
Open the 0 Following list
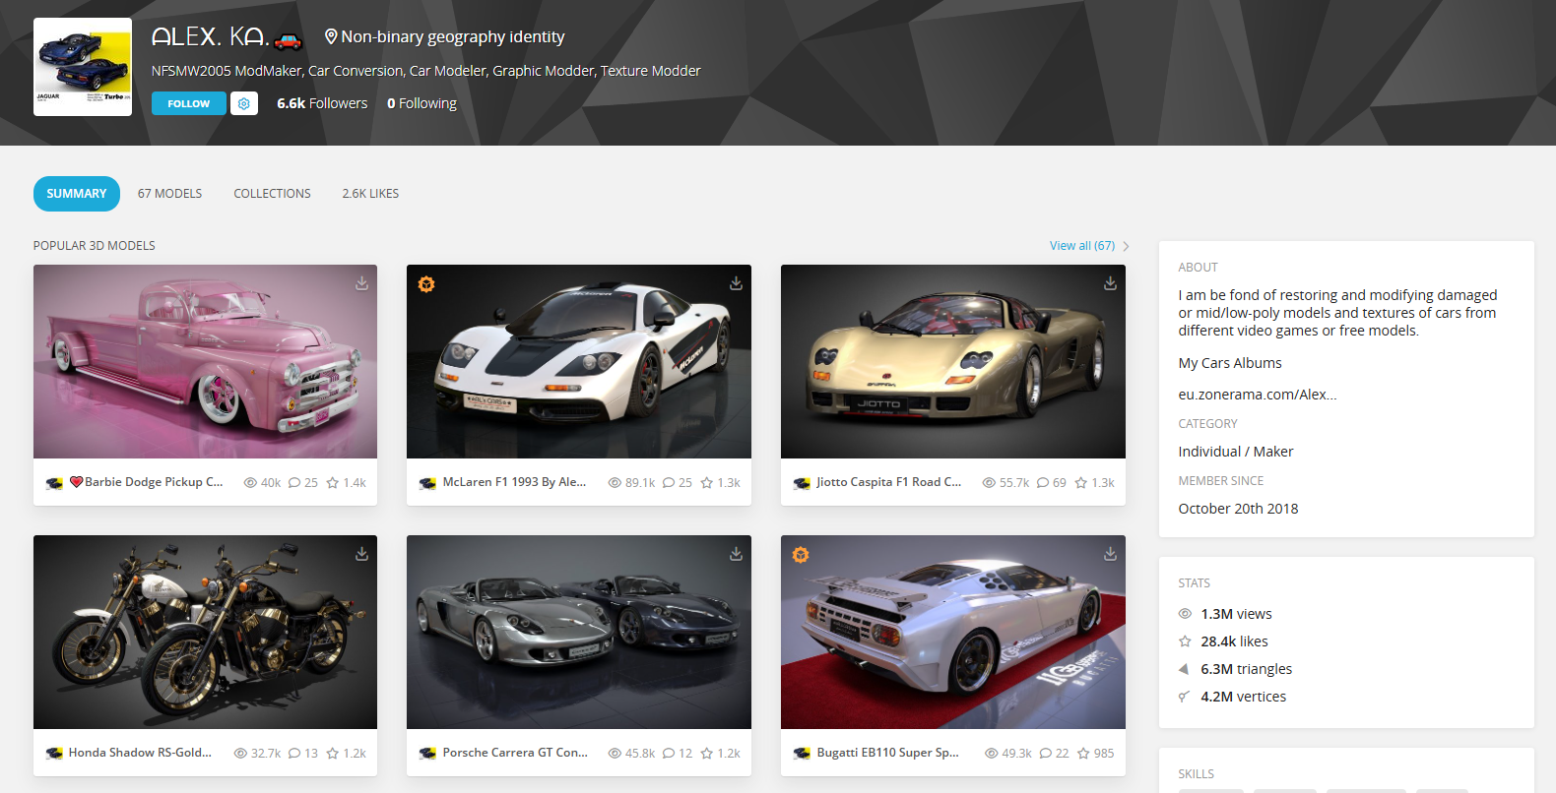[421, 103]
